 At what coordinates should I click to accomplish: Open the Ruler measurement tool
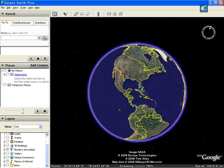pyautogui.click(x=98, y=14)
